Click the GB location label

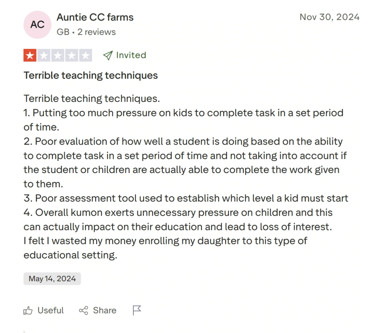point(62,32)
